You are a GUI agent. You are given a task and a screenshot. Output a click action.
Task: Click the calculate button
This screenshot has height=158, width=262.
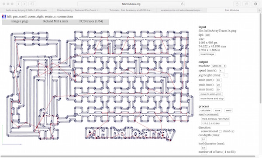point(205,111)
